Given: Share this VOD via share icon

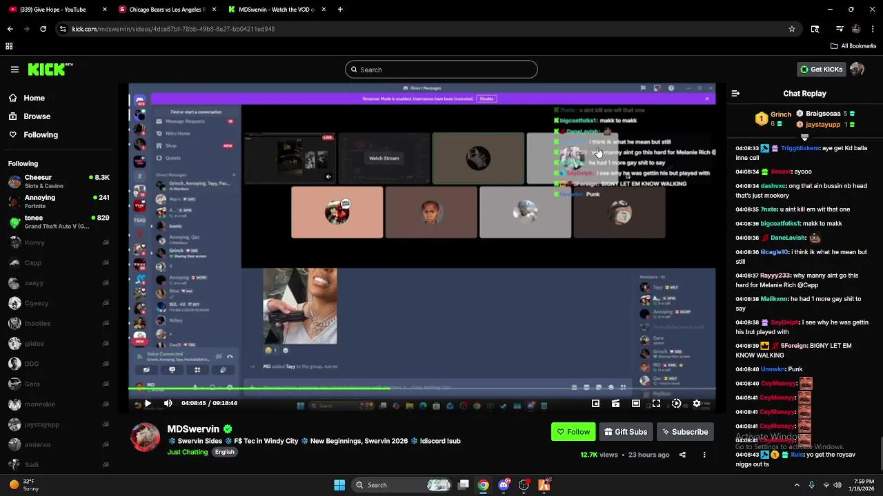Looking at the screenshot, I should click(682, 455).
